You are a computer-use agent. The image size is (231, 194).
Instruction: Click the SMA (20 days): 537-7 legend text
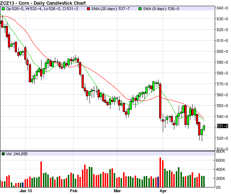[110, 9]
